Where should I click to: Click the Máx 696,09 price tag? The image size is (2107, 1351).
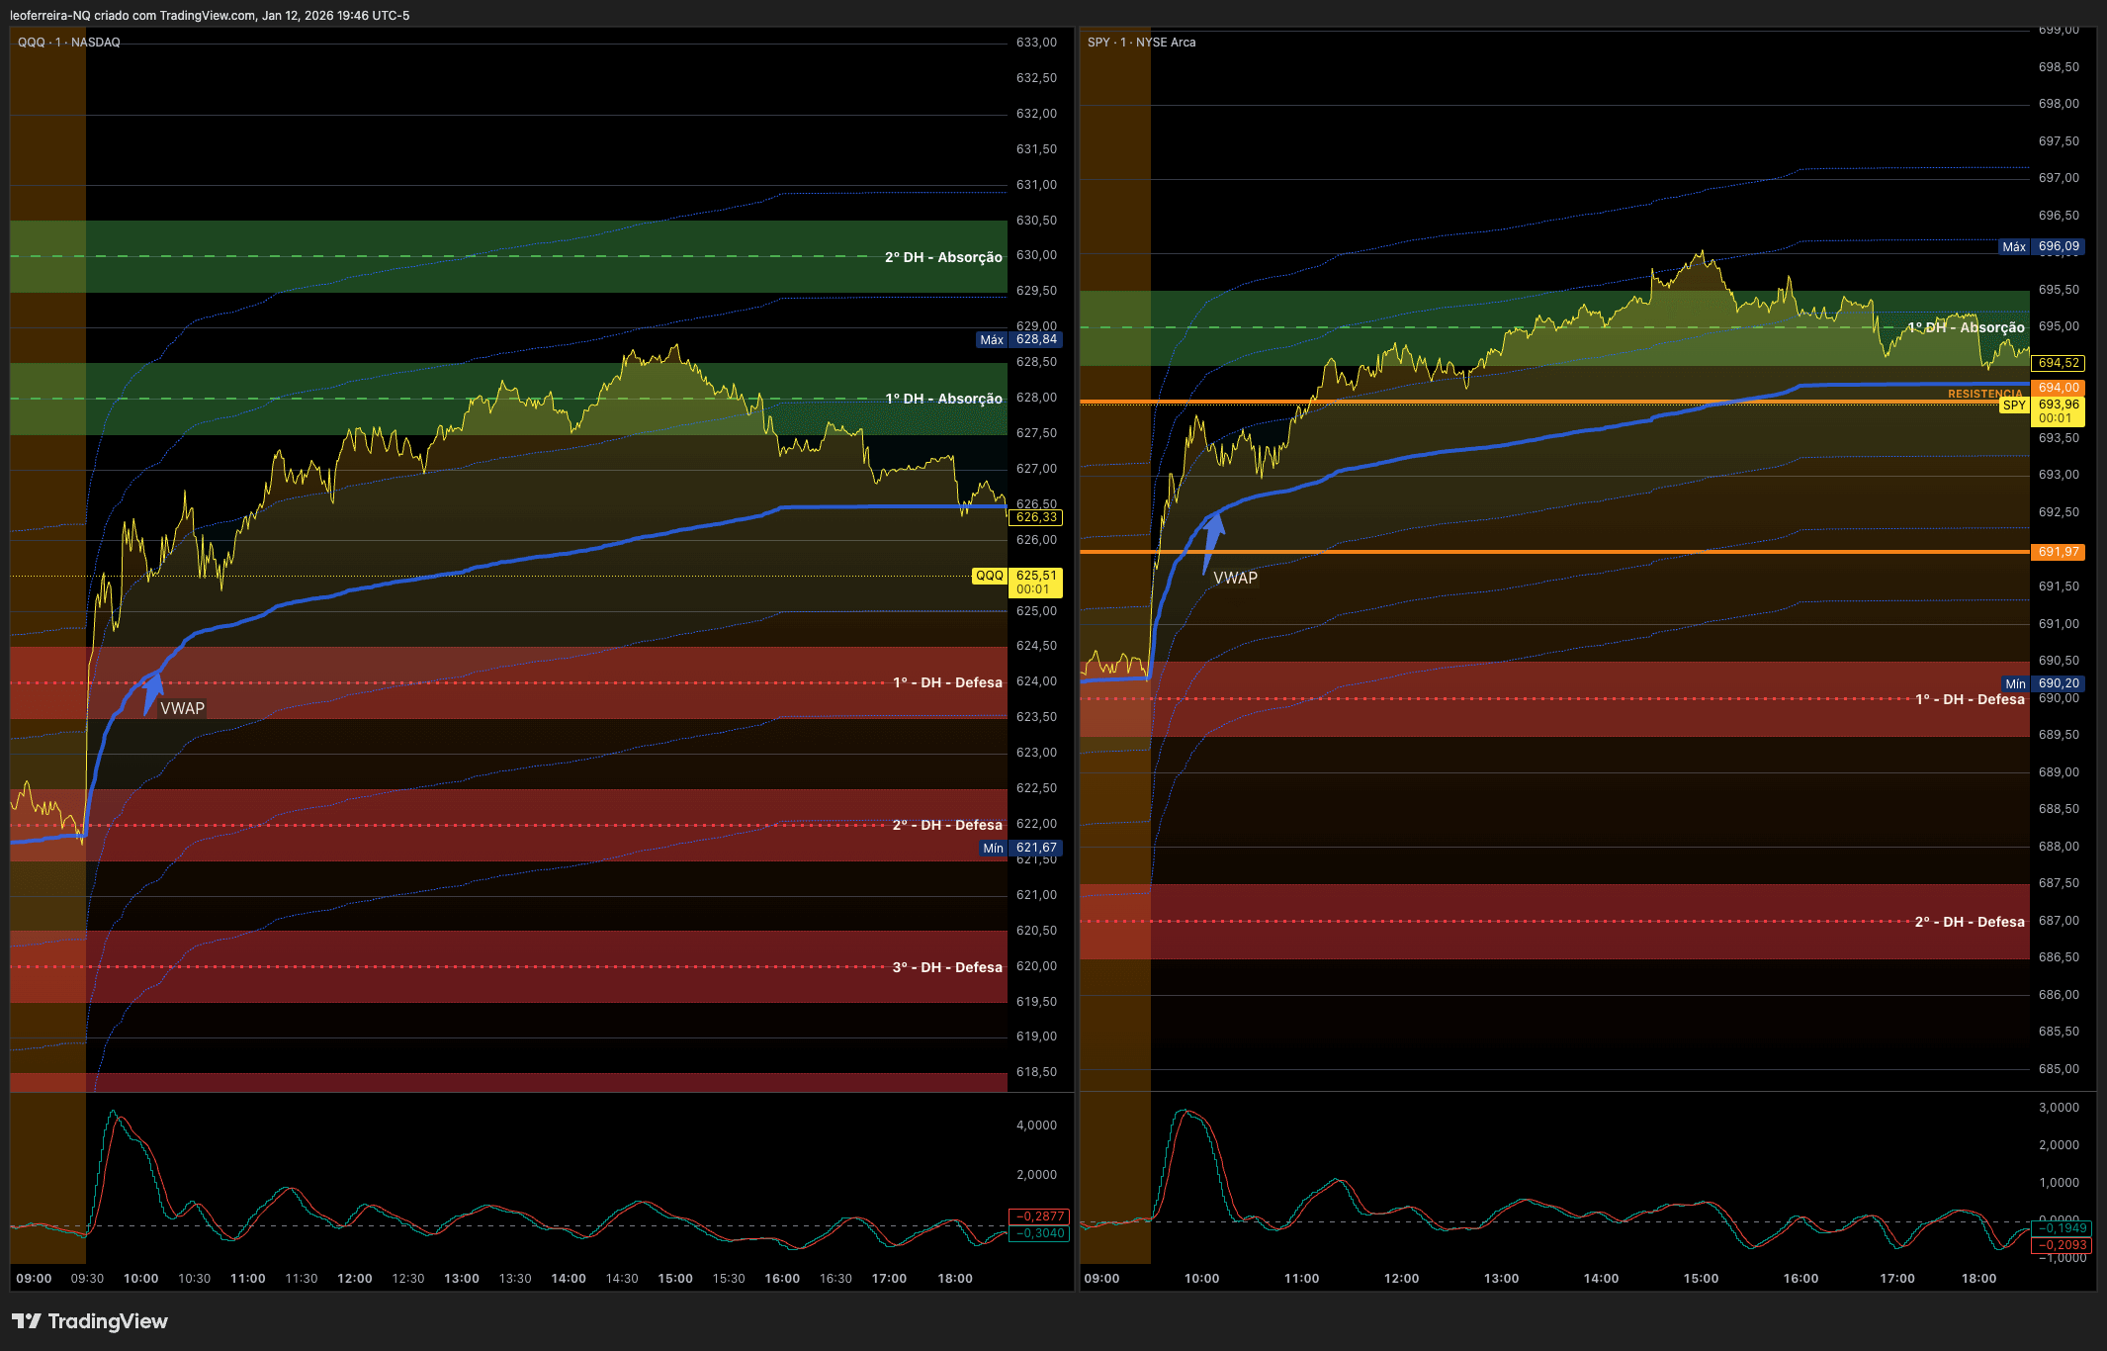coord(2041,246)
